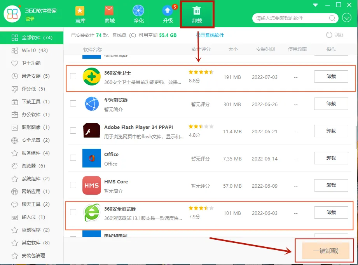
Task: Open the 升级 upgrade tab
Action: [x=168, y=15]
